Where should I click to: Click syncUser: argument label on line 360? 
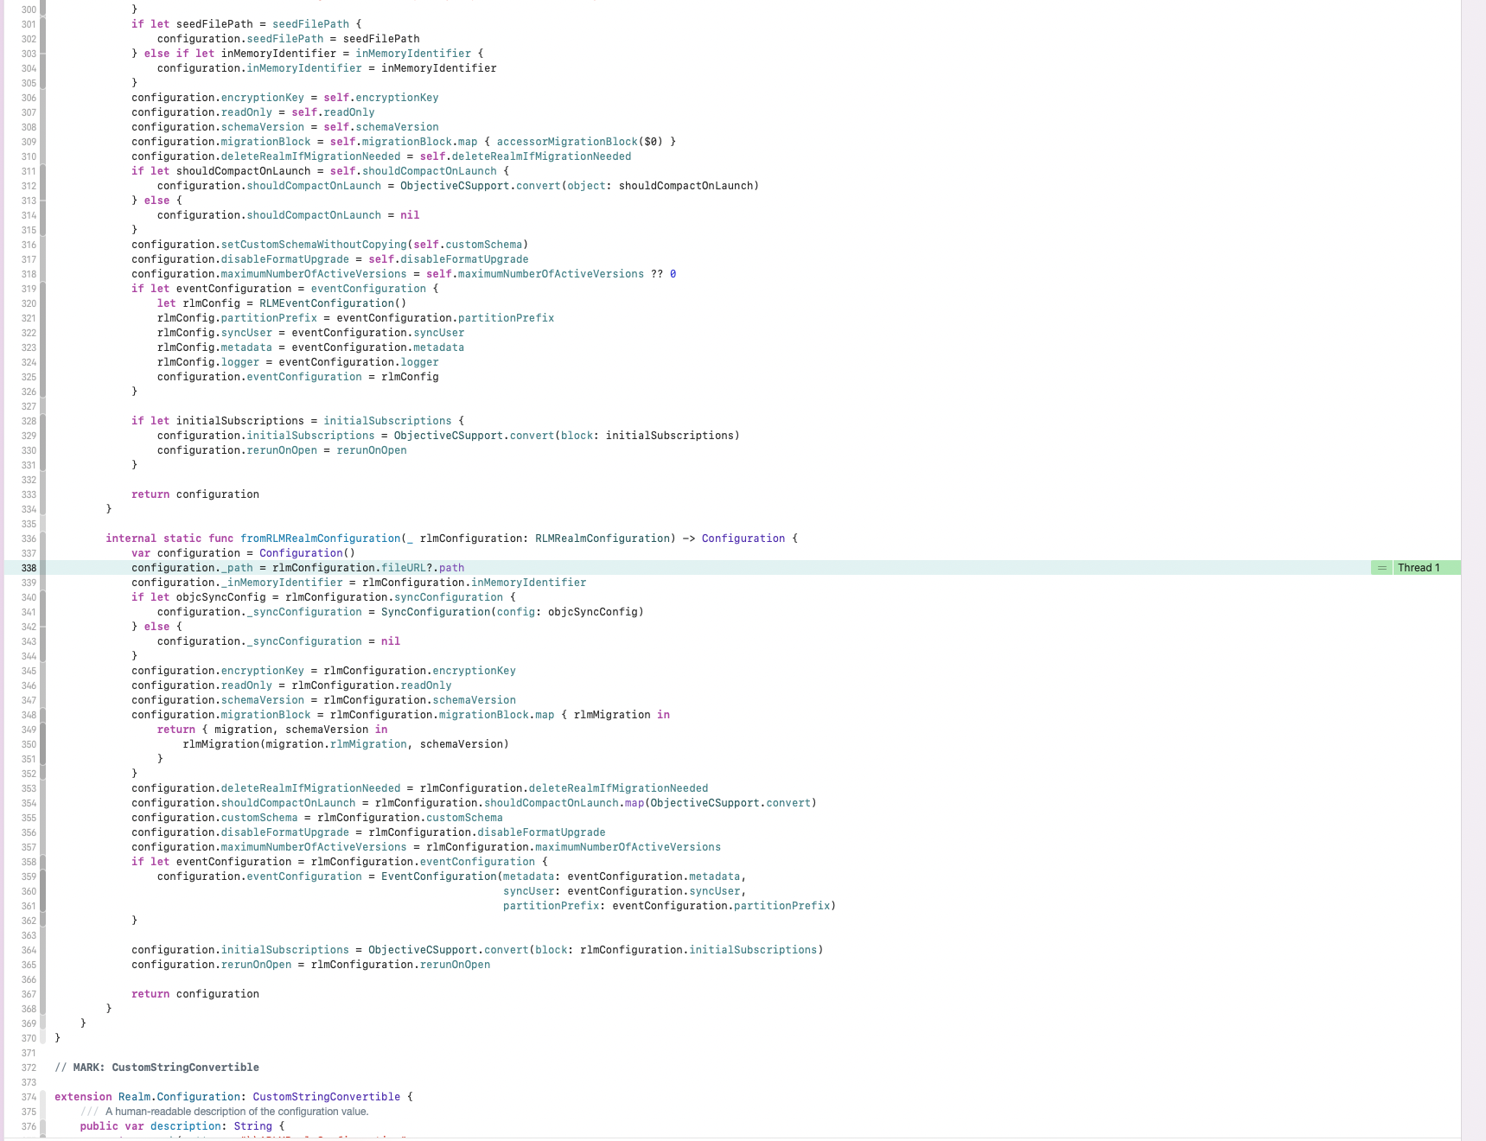coord(532,891)
